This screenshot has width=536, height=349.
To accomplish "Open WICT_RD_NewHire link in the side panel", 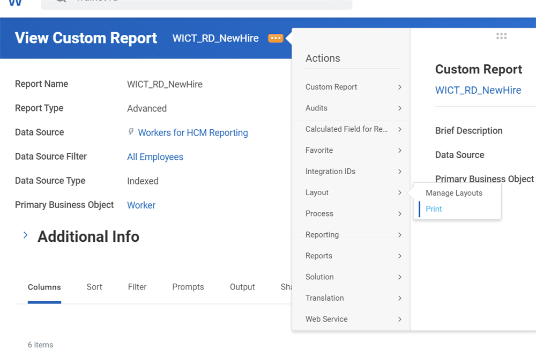I will [x=478, y=90].
